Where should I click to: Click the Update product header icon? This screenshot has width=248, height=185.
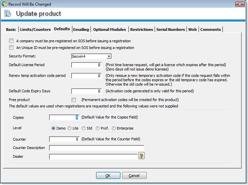(8, 14)
